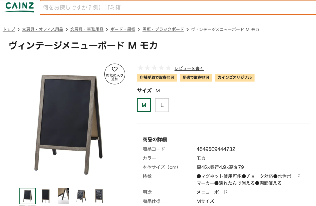Open 黒板・ブラックボード breadcrumb
Screen dimensions: 316x206
click(163, 29)
